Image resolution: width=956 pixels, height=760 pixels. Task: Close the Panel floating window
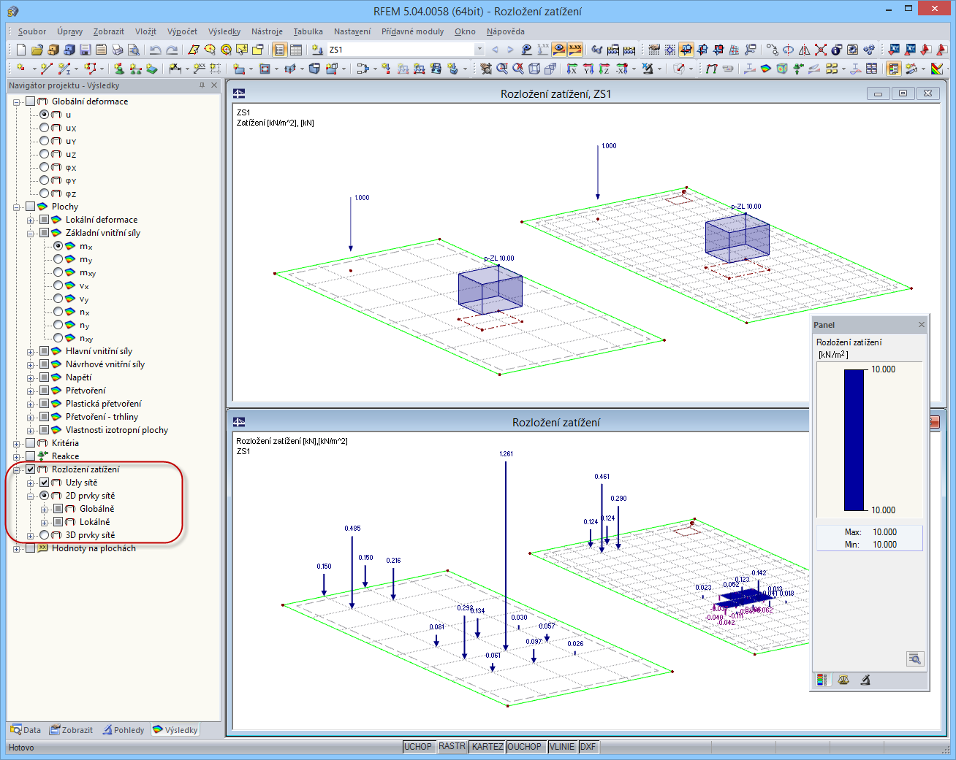point(921,325)
